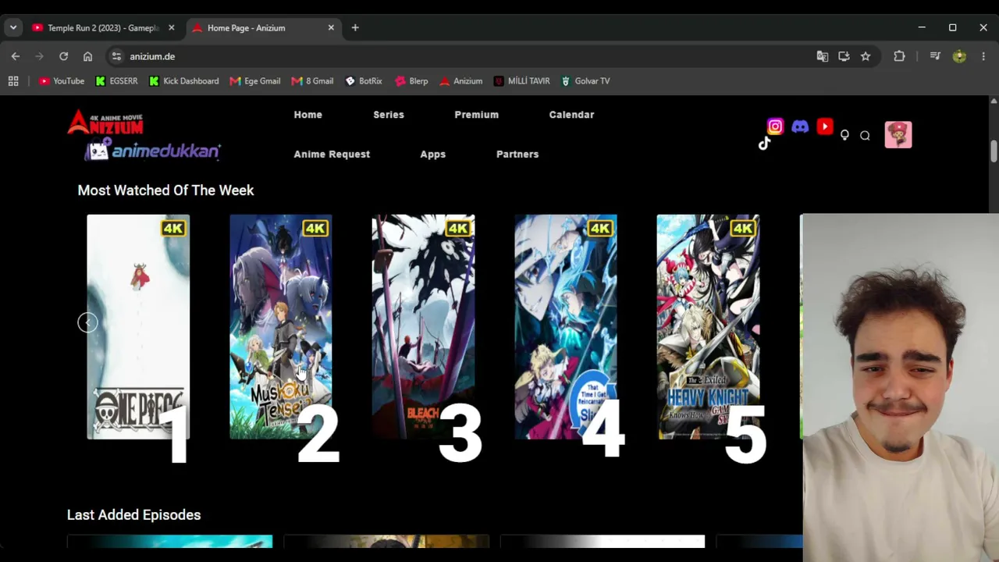Open the media controls button
This screenshot has height=562, width=999.
tap(935, 56)
